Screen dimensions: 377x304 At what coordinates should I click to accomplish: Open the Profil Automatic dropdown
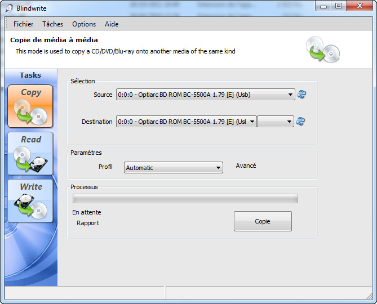pyautogui.click(x=174, y=168)
